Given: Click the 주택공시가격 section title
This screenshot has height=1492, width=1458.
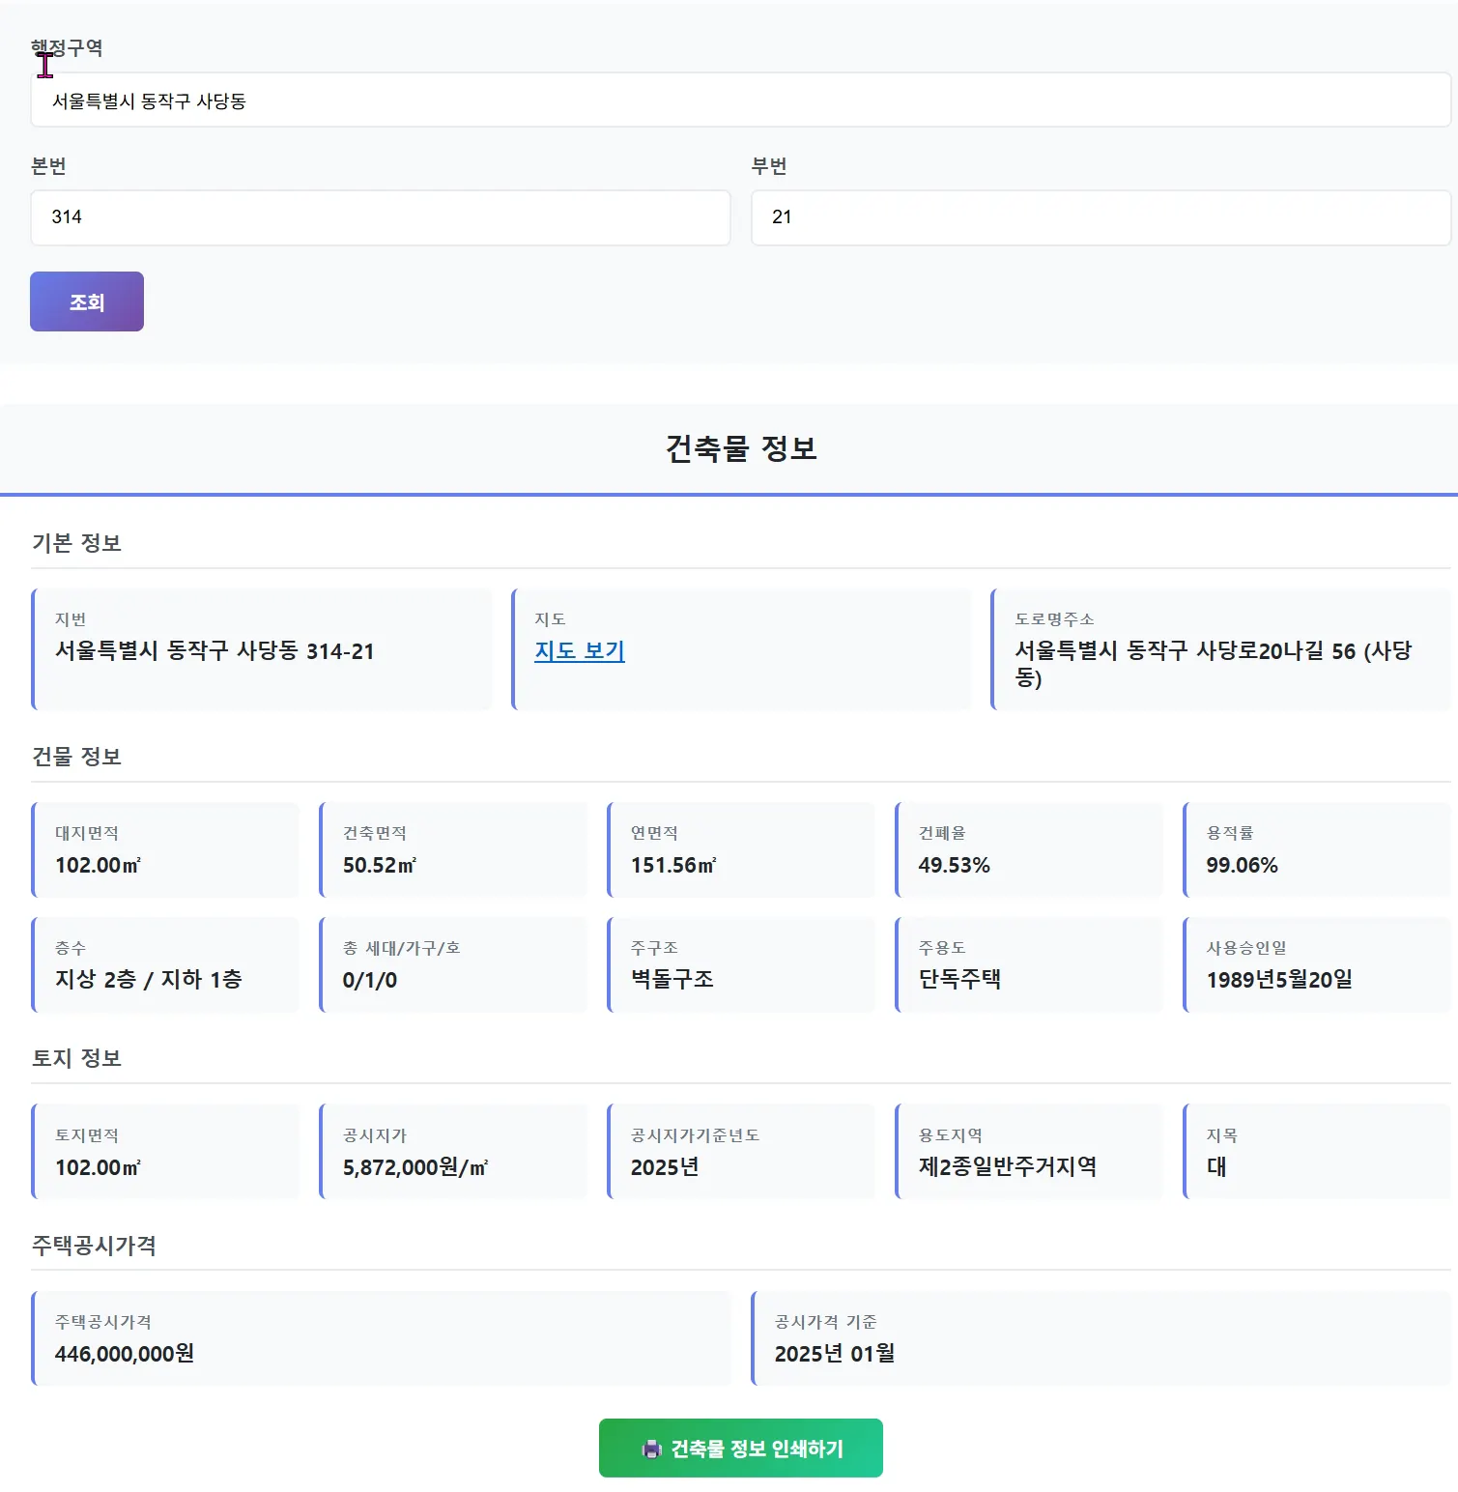Looking at the screenshot, I should [94, 1246].
